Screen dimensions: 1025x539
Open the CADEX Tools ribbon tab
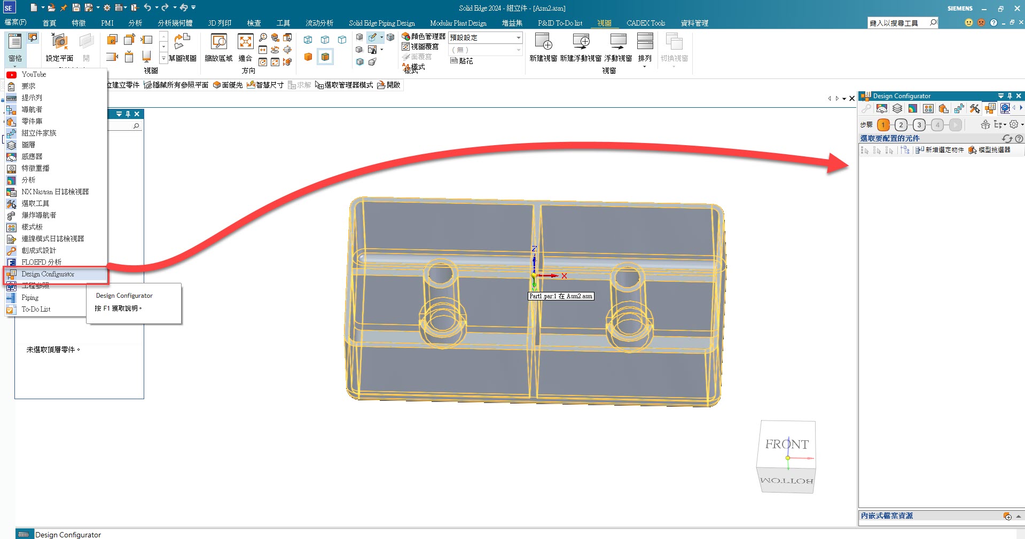[646, 23]
